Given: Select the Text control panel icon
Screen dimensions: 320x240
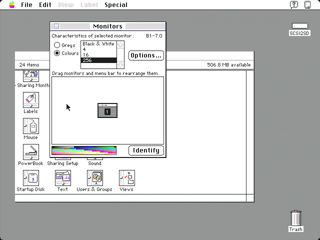Looking at the screenshot, I should pos(63,178).
